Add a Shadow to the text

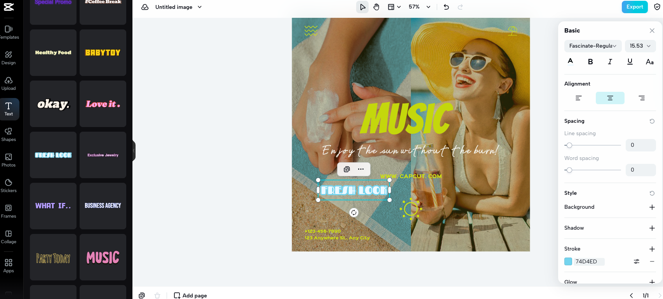click(x=652, y=228)
